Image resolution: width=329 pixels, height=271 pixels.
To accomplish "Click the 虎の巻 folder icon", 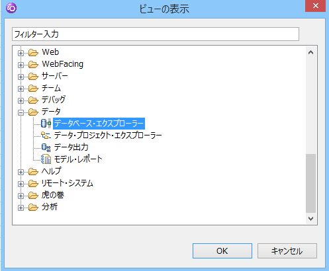I will [x=33, y=195].
